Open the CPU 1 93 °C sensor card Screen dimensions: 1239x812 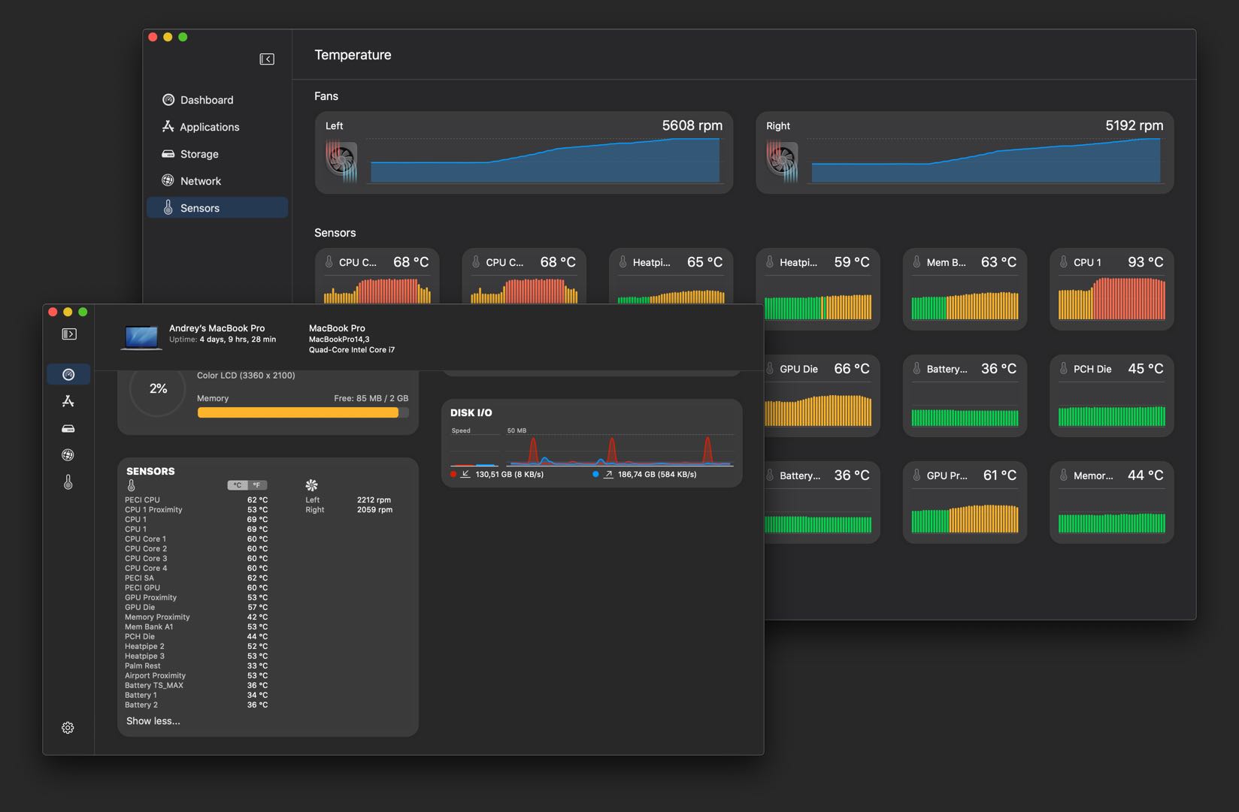[1111, 289]
